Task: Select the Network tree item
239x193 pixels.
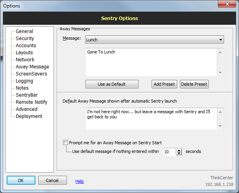Action: (25, 60)
